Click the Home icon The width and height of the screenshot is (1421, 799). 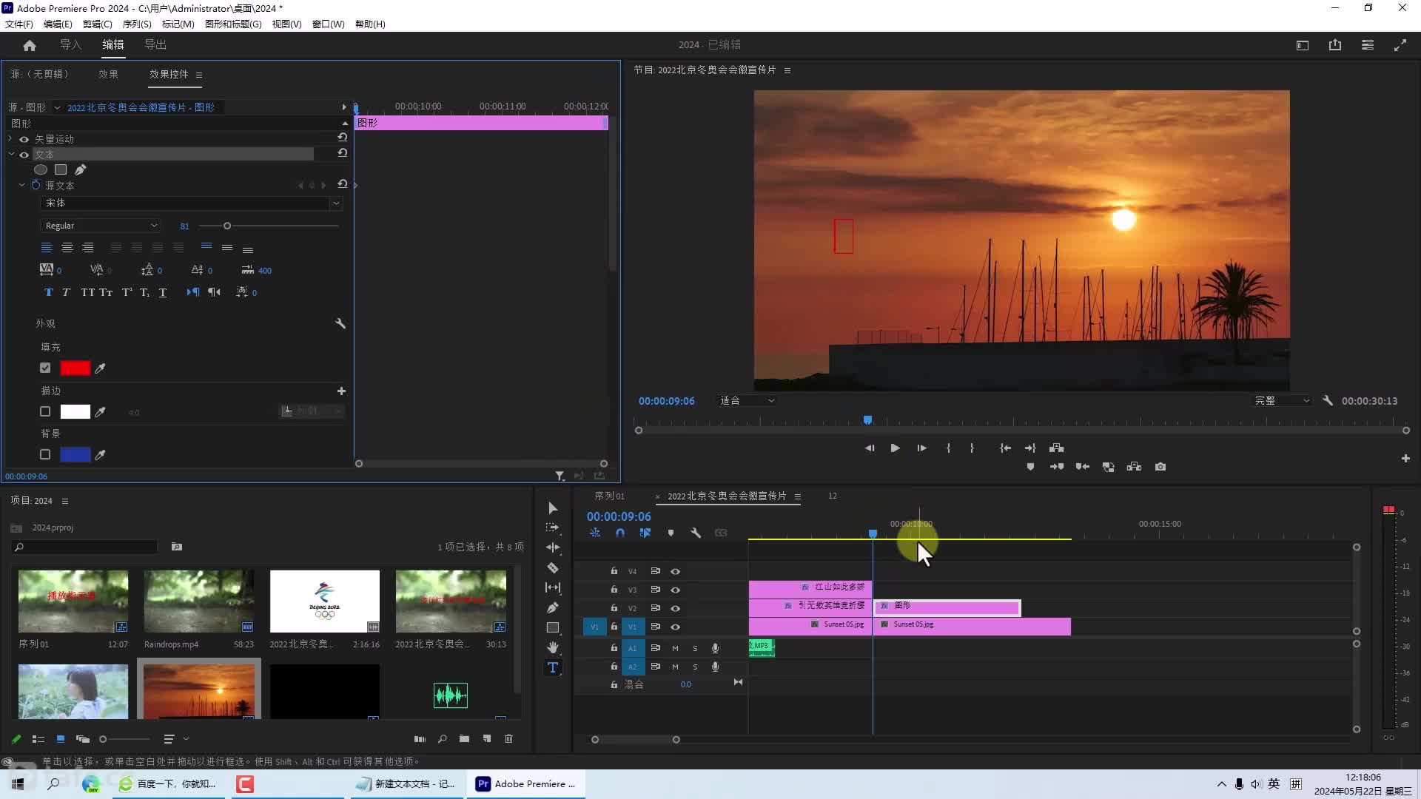click(30, 45)
